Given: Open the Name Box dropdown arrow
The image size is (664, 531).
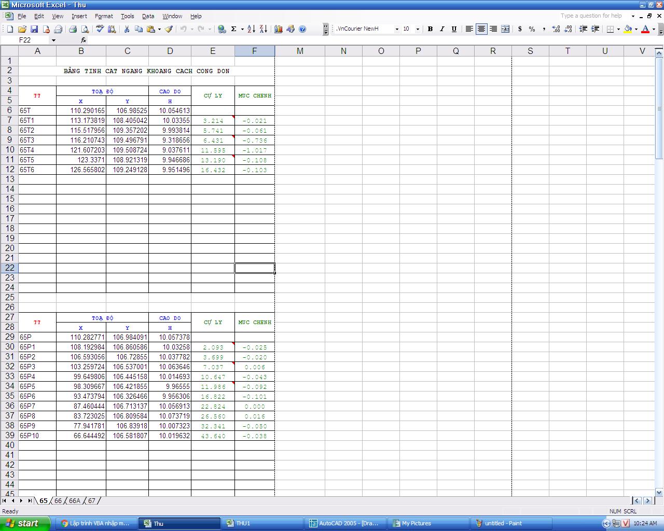Looking at the screenshot, I should tap(53, 40).
